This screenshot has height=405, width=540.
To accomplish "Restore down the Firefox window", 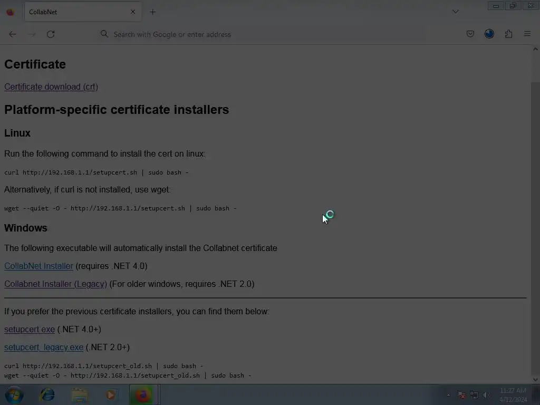I will pos(513,6).
